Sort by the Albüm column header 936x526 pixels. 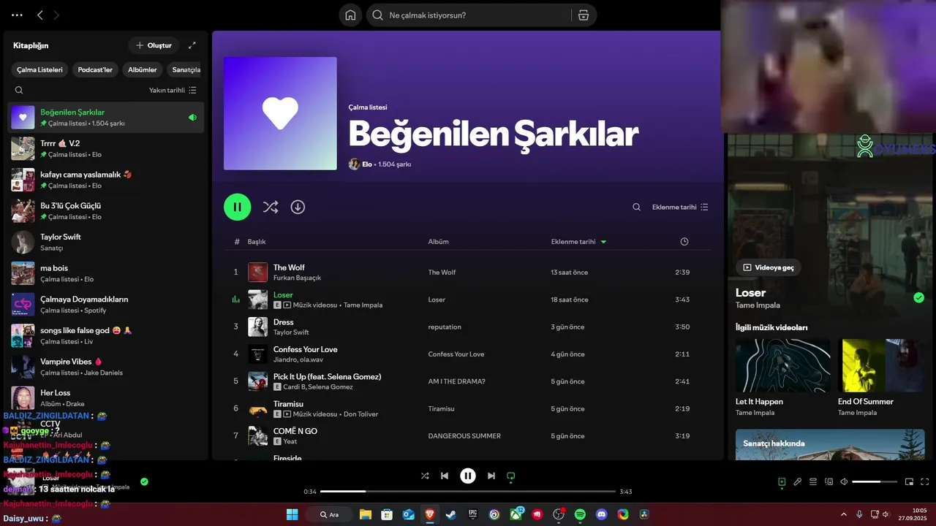(439, 242)
